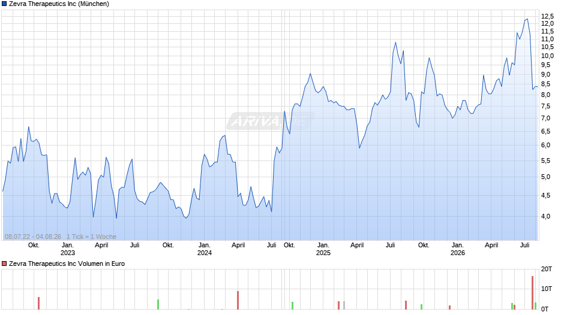Click the red volume bar near October 2022

coord(39,304)
